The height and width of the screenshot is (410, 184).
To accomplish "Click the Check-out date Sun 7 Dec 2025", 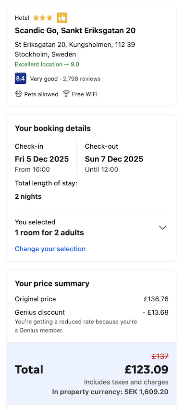I will coord(114,159).
